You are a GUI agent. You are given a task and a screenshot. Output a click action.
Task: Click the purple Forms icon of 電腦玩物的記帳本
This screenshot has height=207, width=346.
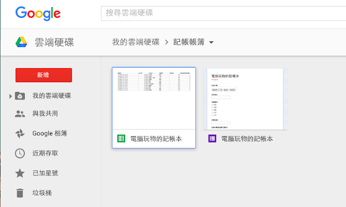pos(212,138)
